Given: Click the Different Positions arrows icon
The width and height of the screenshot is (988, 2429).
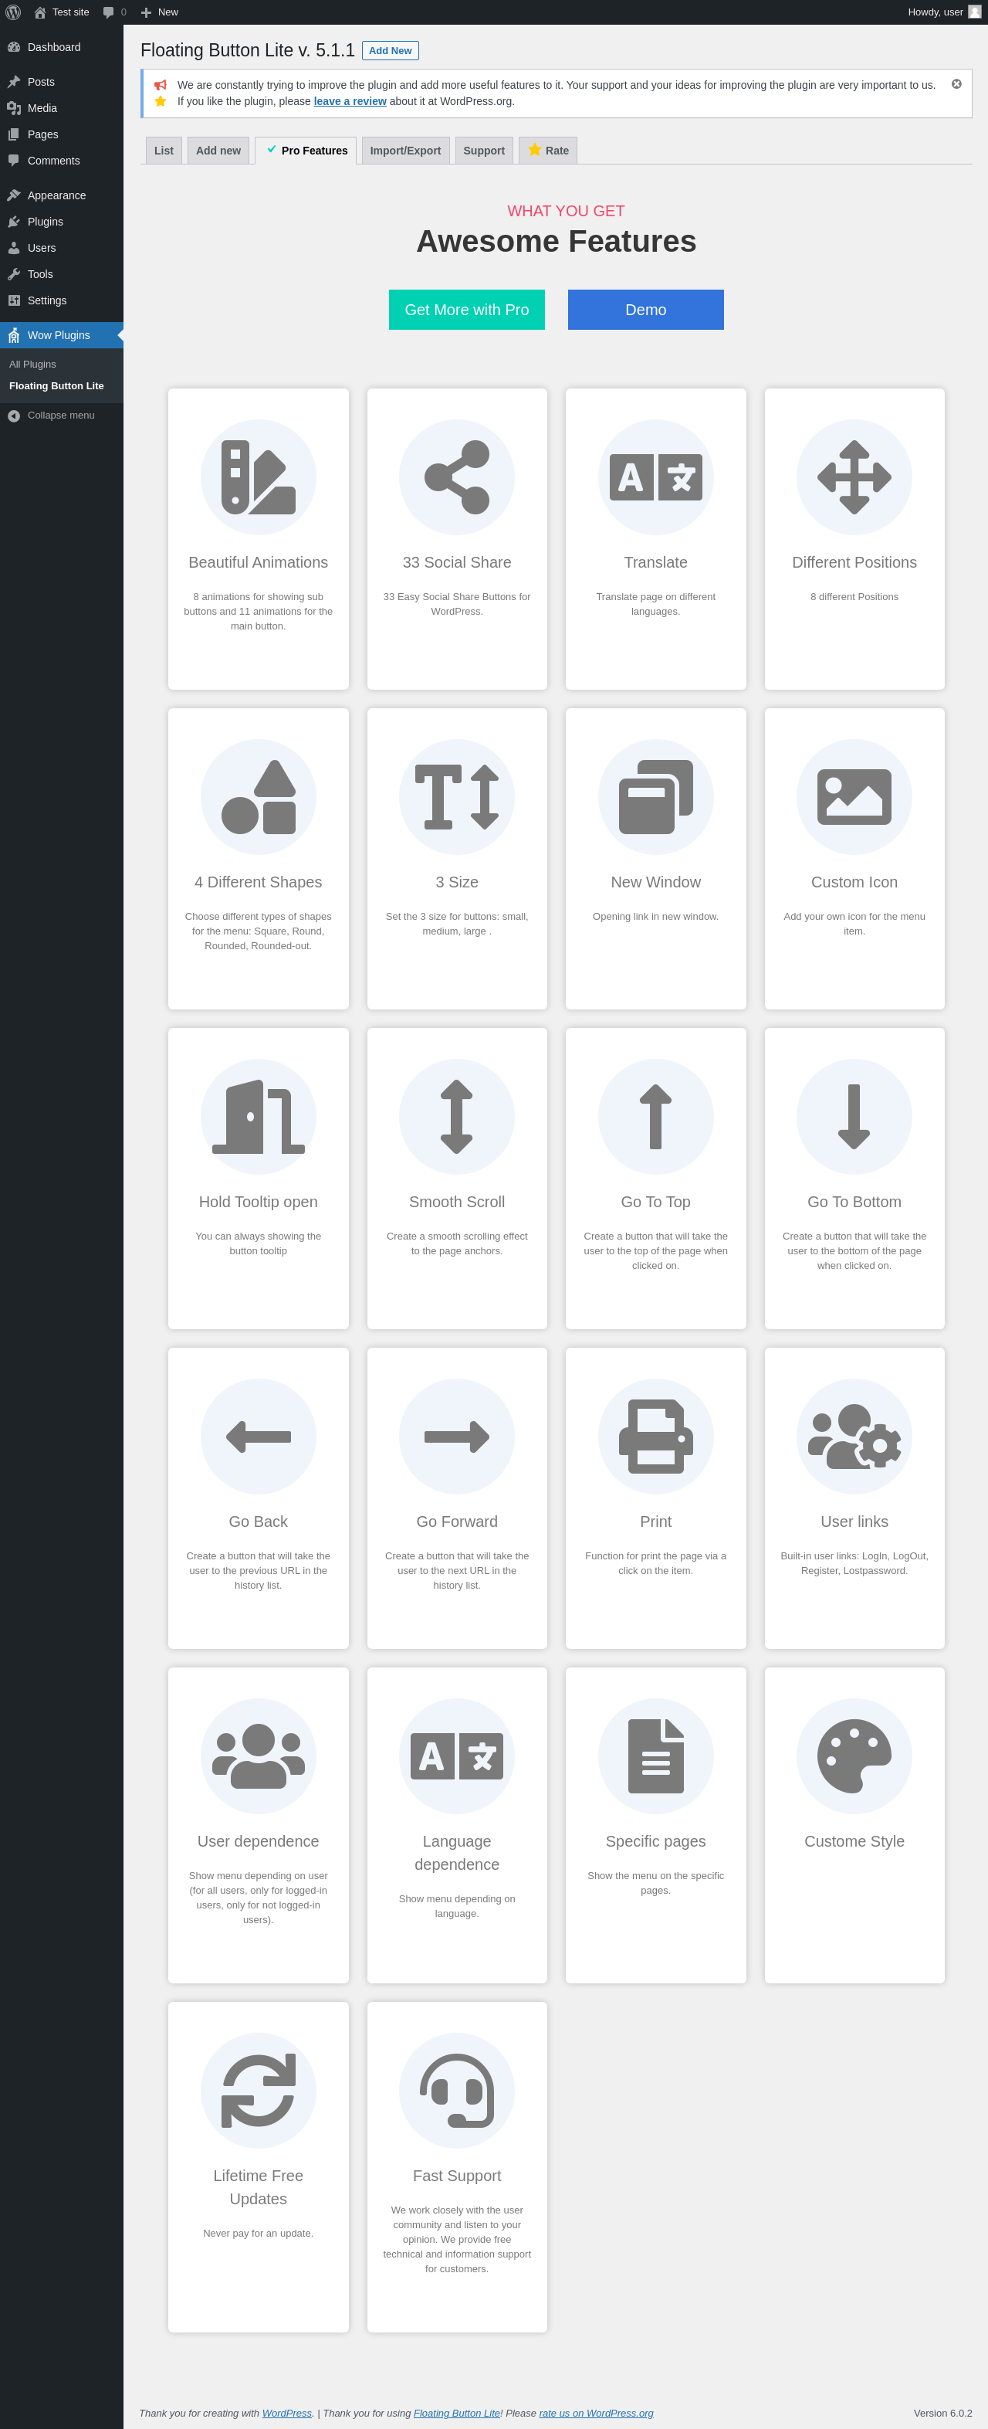Looking at the screenshot, I should pyautogui.click(x=854, y=477).
